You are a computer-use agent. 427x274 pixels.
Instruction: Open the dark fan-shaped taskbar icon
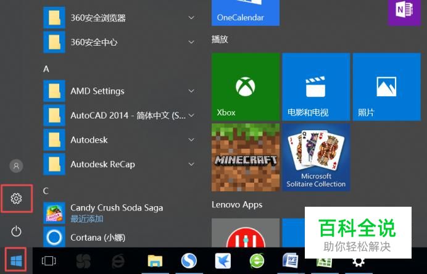point(83,261)
